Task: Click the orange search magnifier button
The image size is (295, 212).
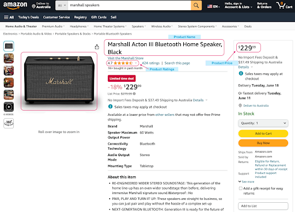Action: [196, 5]
